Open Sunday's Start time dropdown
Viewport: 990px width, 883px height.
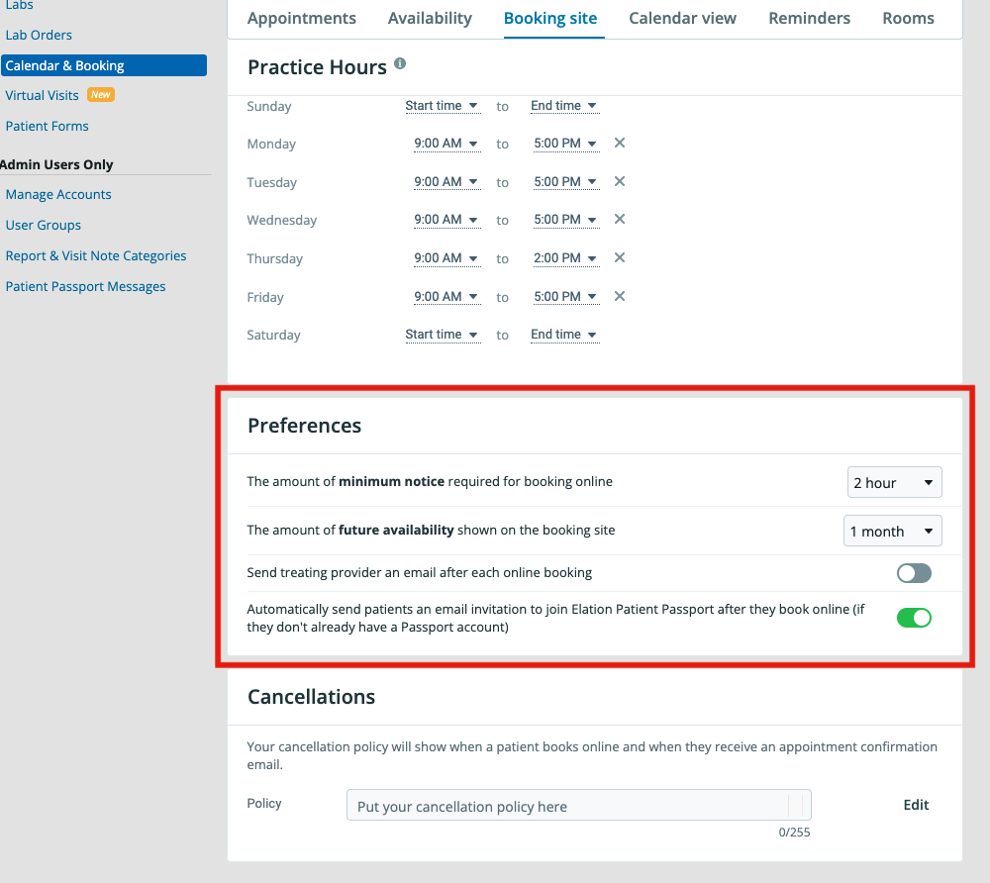coord(443,106)
